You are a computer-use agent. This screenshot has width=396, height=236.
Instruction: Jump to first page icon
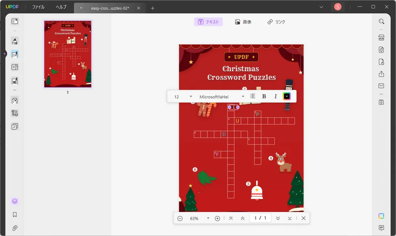231,218
